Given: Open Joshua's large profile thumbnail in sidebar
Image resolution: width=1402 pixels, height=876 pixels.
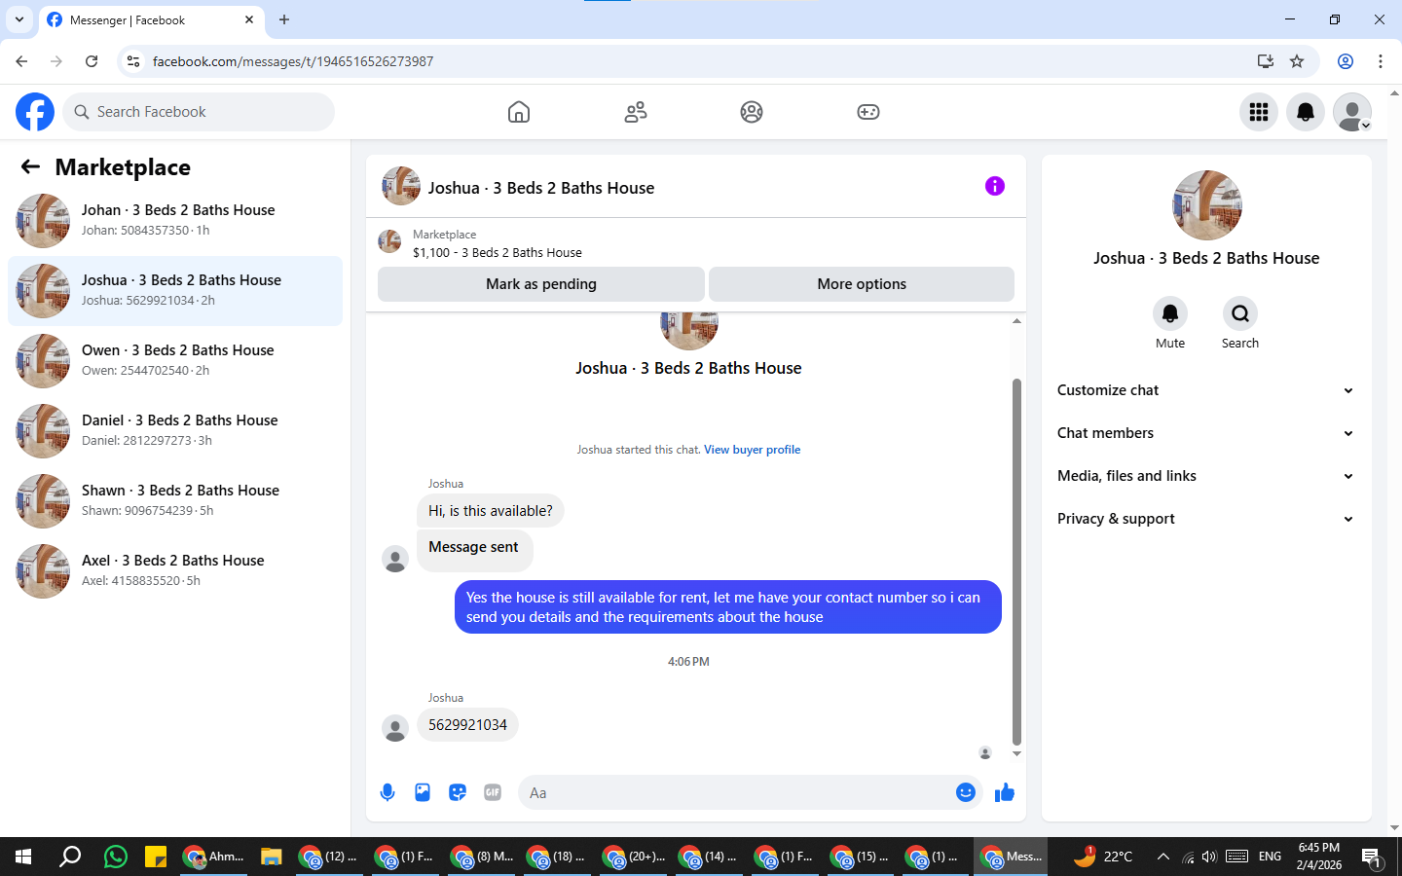Looking at the screenshot, I should click(x=1207, y=205).
